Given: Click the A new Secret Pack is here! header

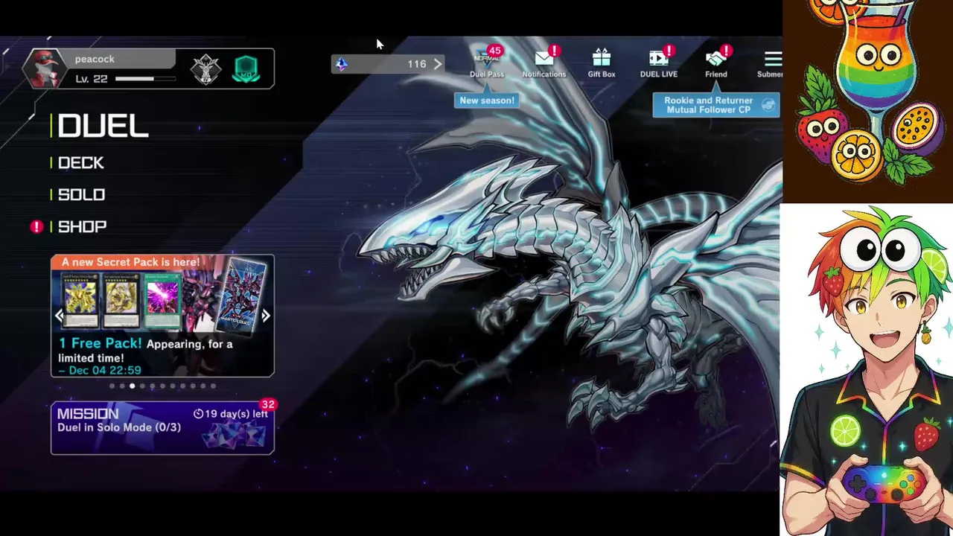Looking at the screenshot, I should [130, 262].
